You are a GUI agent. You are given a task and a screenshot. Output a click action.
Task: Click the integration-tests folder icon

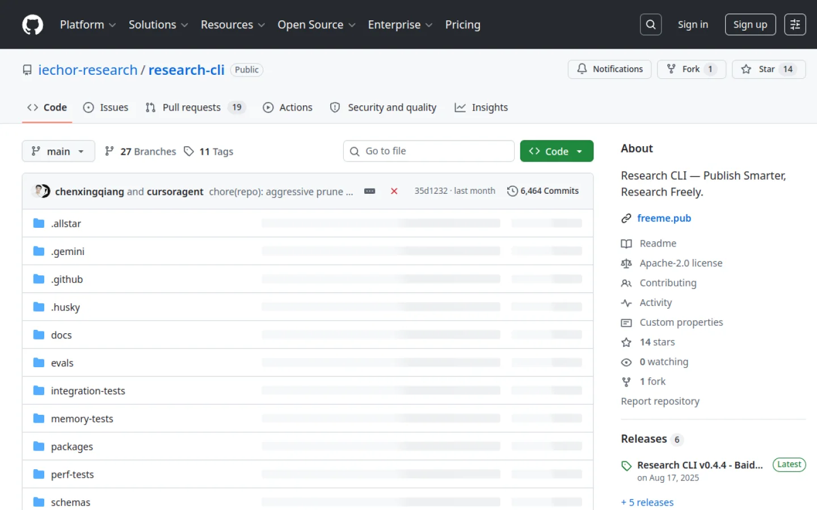coord(39,390)
